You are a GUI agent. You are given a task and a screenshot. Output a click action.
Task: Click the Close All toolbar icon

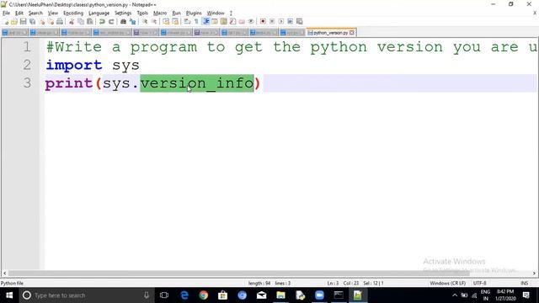click(x=51, y=21)
